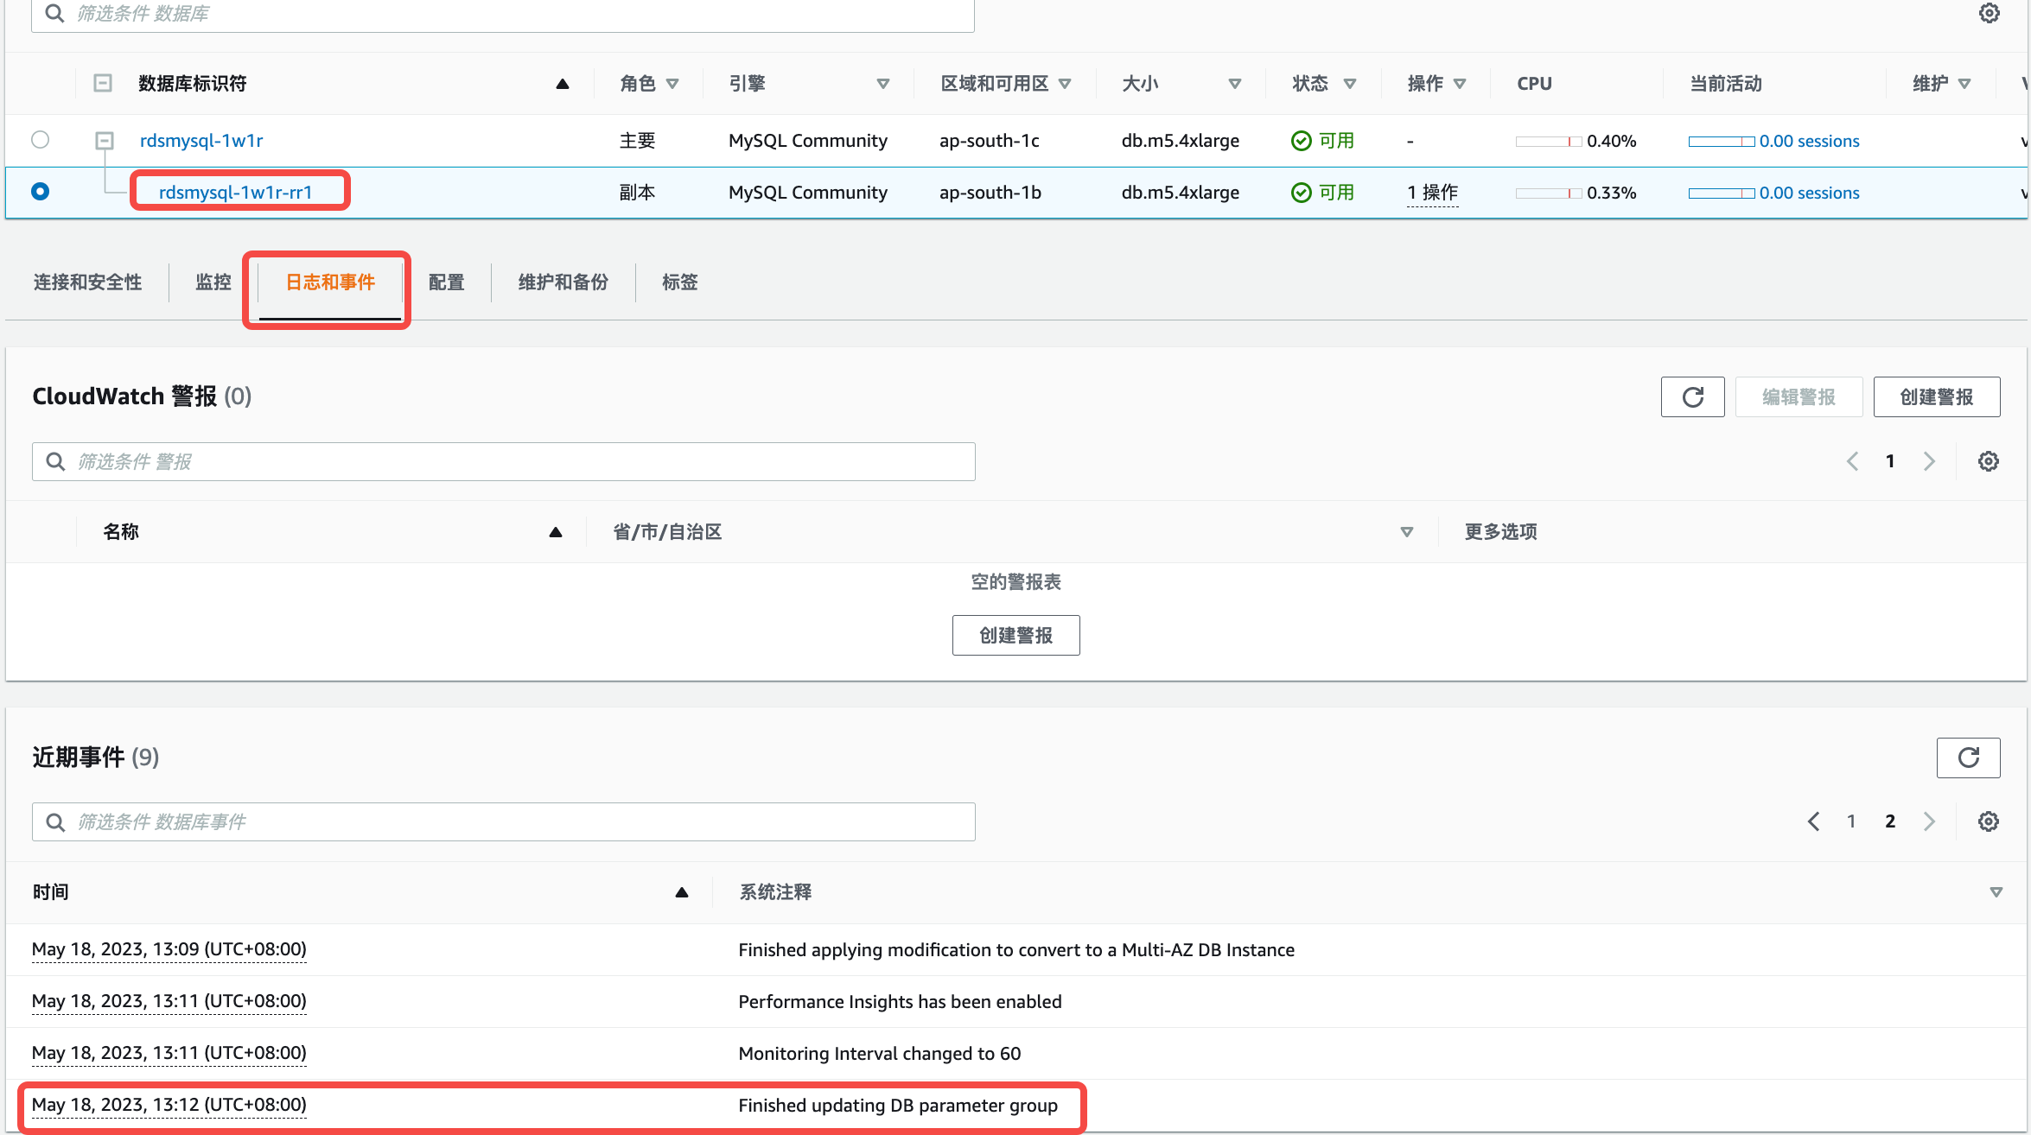Click search icon in alarms filter
This screenshot has width=2031, height=1135.
pyautogui.click(x=55, y=461)
